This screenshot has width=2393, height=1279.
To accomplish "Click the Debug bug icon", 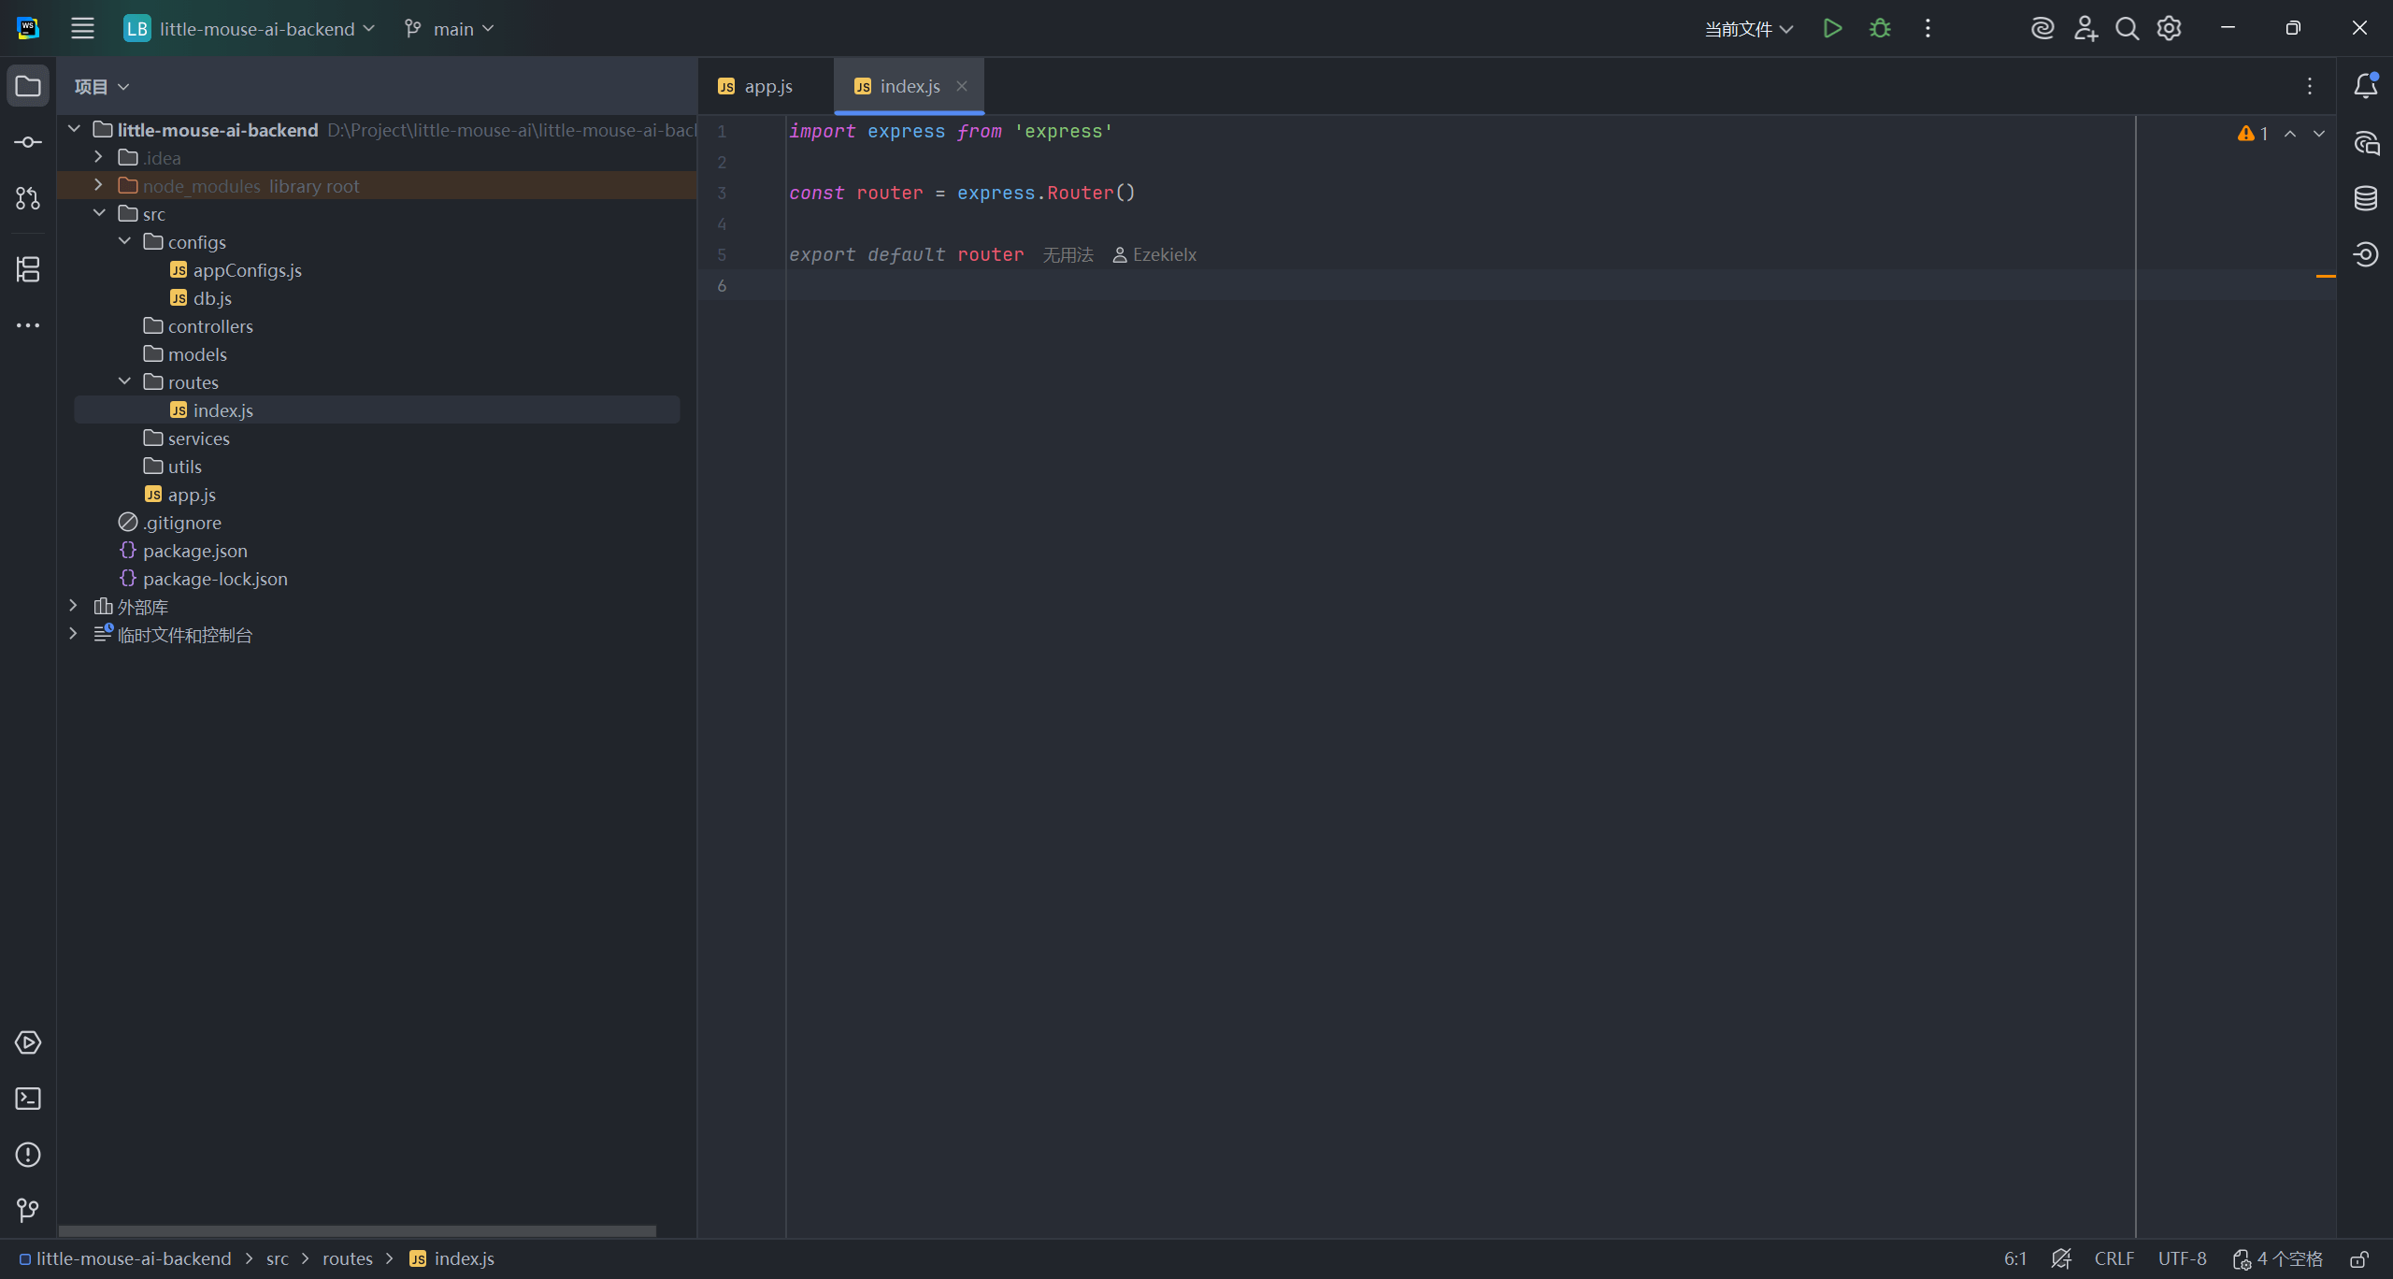I will 1880,29.
